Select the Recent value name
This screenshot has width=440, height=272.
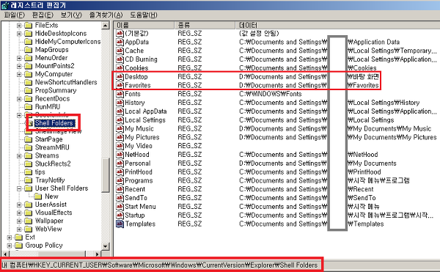(135, 189)
